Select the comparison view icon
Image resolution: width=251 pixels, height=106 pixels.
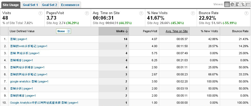242,4
